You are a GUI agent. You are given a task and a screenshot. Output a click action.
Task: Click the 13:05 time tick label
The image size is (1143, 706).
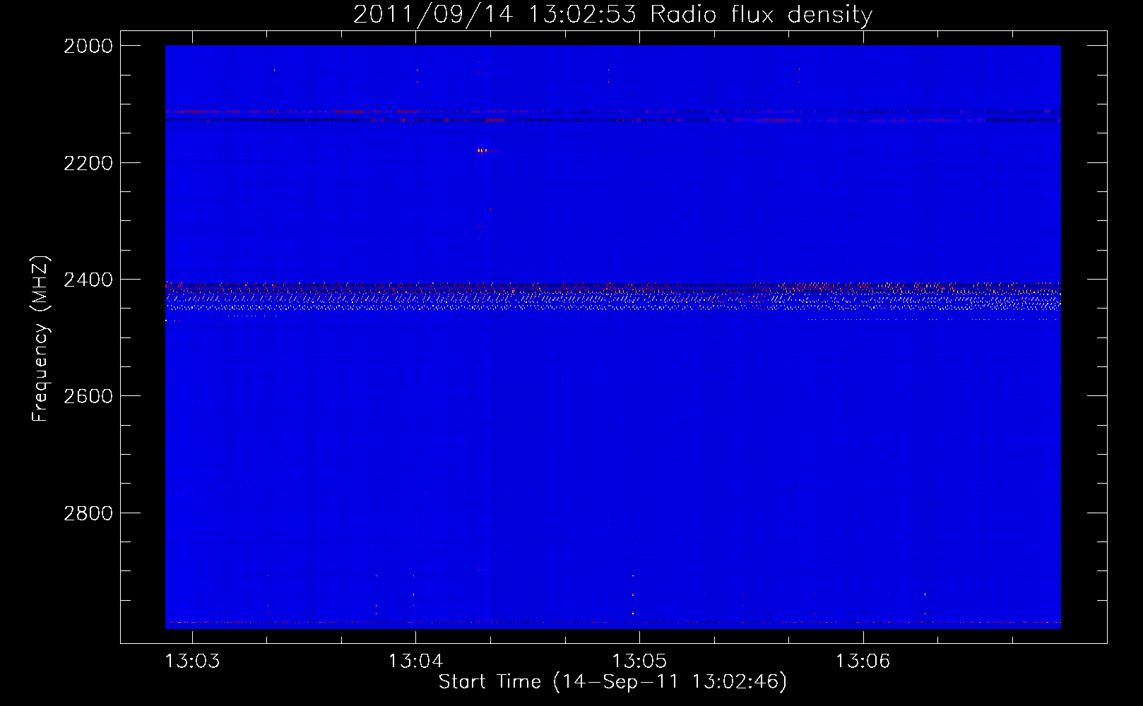639,662
